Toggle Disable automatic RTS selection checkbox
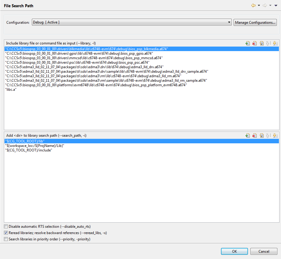 [6, 227]
